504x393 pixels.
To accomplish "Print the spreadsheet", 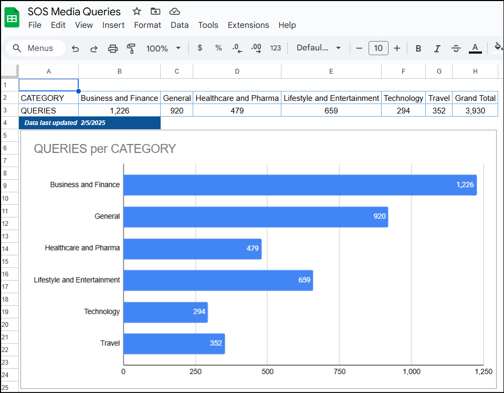I will (113, 48).
